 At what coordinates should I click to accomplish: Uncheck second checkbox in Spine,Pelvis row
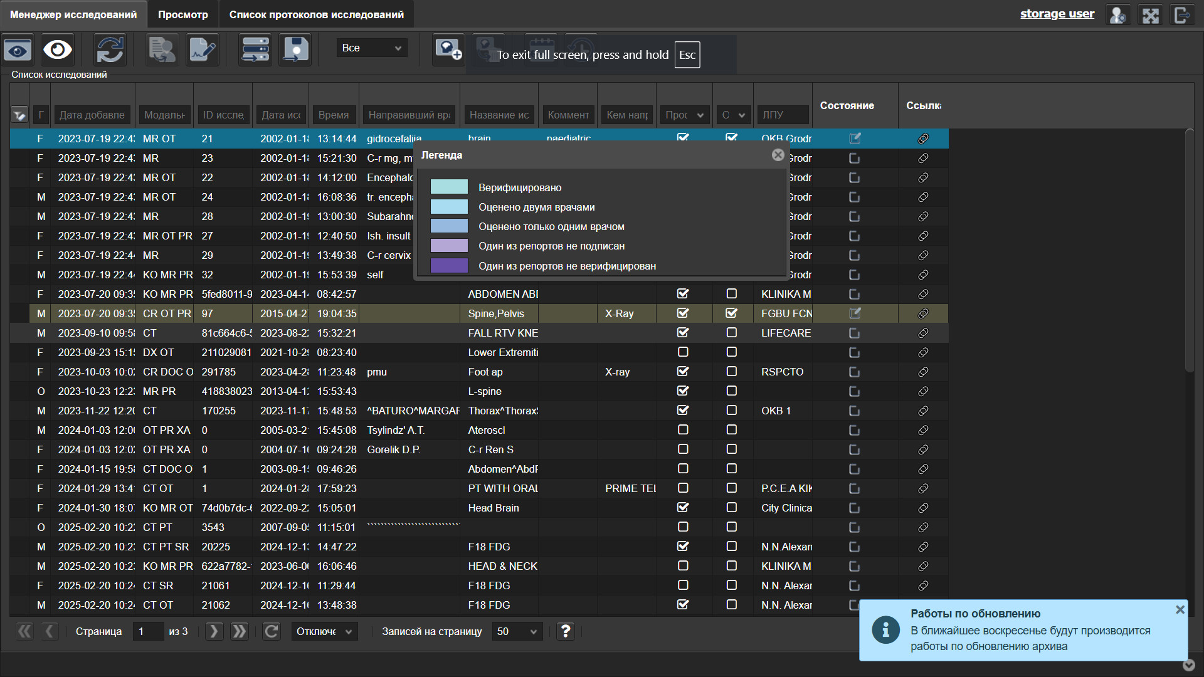731,313
